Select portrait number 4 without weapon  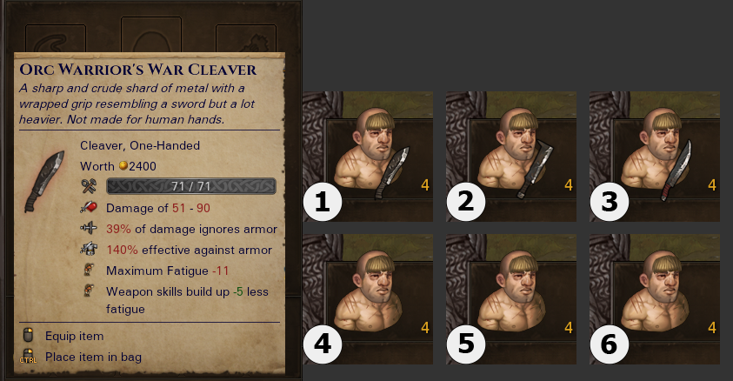[x=368, y=299]
